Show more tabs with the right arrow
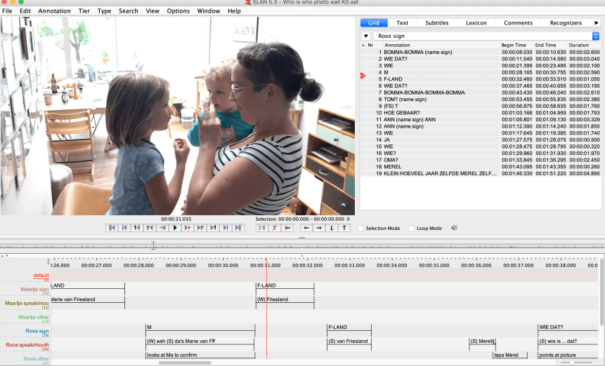Image resolution: width=605 pixels, height=366 pixels. (597, 23)
